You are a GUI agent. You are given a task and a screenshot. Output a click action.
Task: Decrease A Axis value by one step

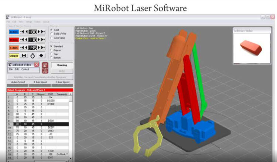(26, 32)
